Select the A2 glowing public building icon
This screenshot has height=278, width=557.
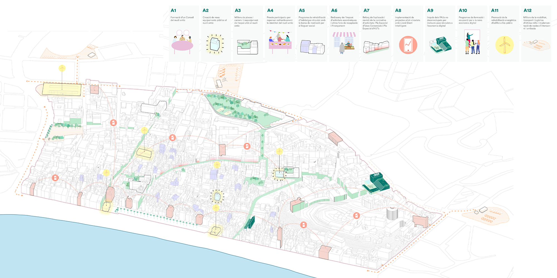pos(215,44)
